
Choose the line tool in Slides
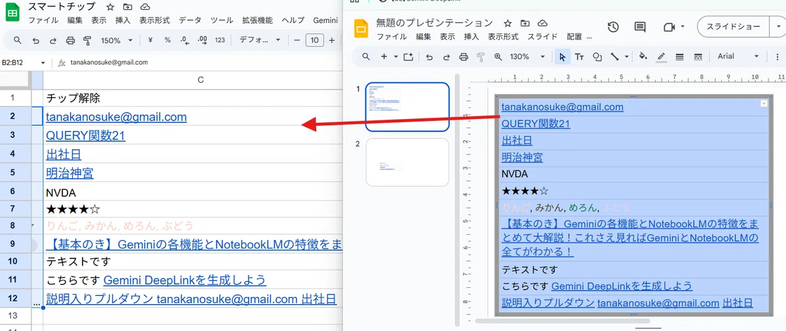615,57
